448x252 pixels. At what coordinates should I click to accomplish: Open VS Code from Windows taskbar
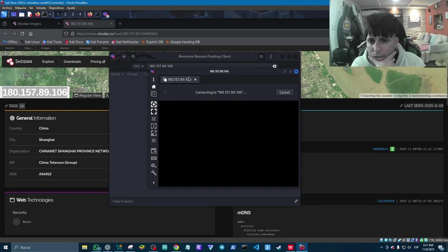(x=256, y=247)
